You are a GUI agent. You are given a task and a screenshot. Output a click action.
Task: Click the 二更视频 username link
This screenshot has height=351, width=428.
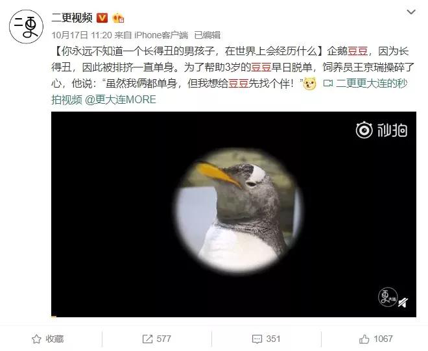click(73, 18)
